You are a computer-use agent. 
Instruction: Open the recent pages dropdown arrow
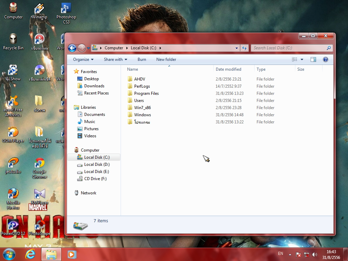pyautogui.click(x=88, y=48)
